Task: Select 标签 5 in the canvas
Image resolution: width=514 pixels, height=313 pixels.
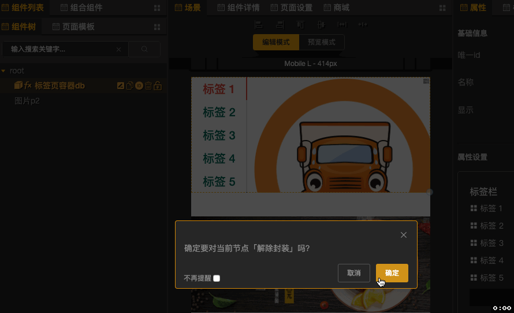Action: pos(219,182)
